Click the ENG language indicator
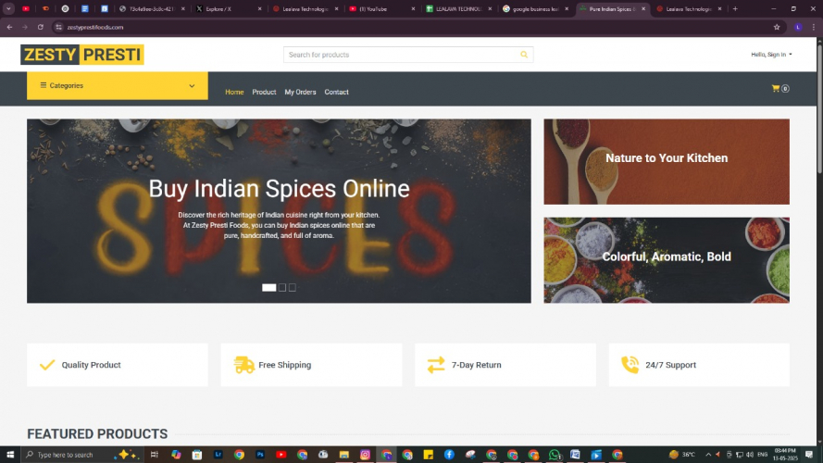The width and height of the screenshot is (823, 463). [763, 455]
